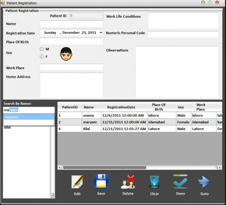226x205 pixels.
Task: Click the Goto arrow icon
Action: pyautogui.click(x=204, y=182)
